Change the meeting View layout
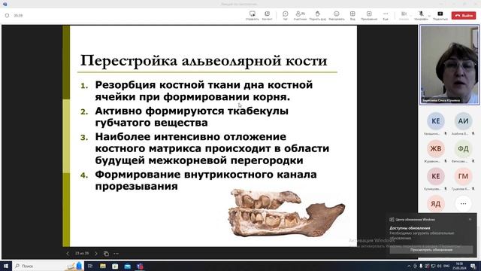This screenshot has width=481, height=271. [352, 15]
